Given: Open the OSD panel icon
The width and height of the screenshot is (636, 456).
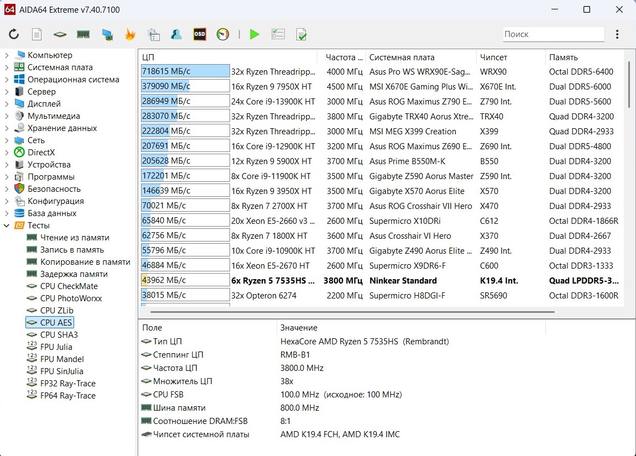Looking at the screenshot, I should [x=199, y=34].
